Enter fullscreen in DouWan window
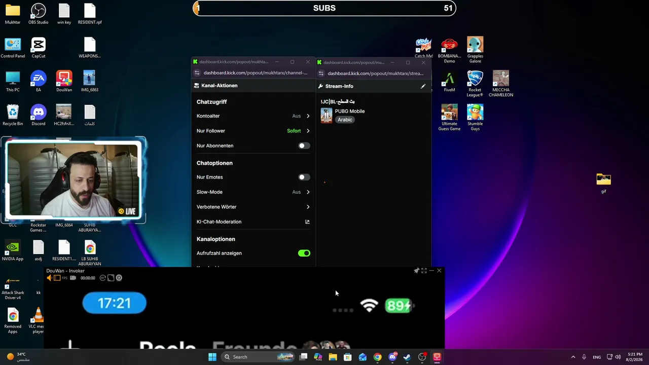The height and width of the screenshot is (365, 649). [x=424, y=271]
